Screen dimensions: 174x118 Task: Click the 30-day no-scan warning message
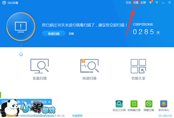click(85, 25)
